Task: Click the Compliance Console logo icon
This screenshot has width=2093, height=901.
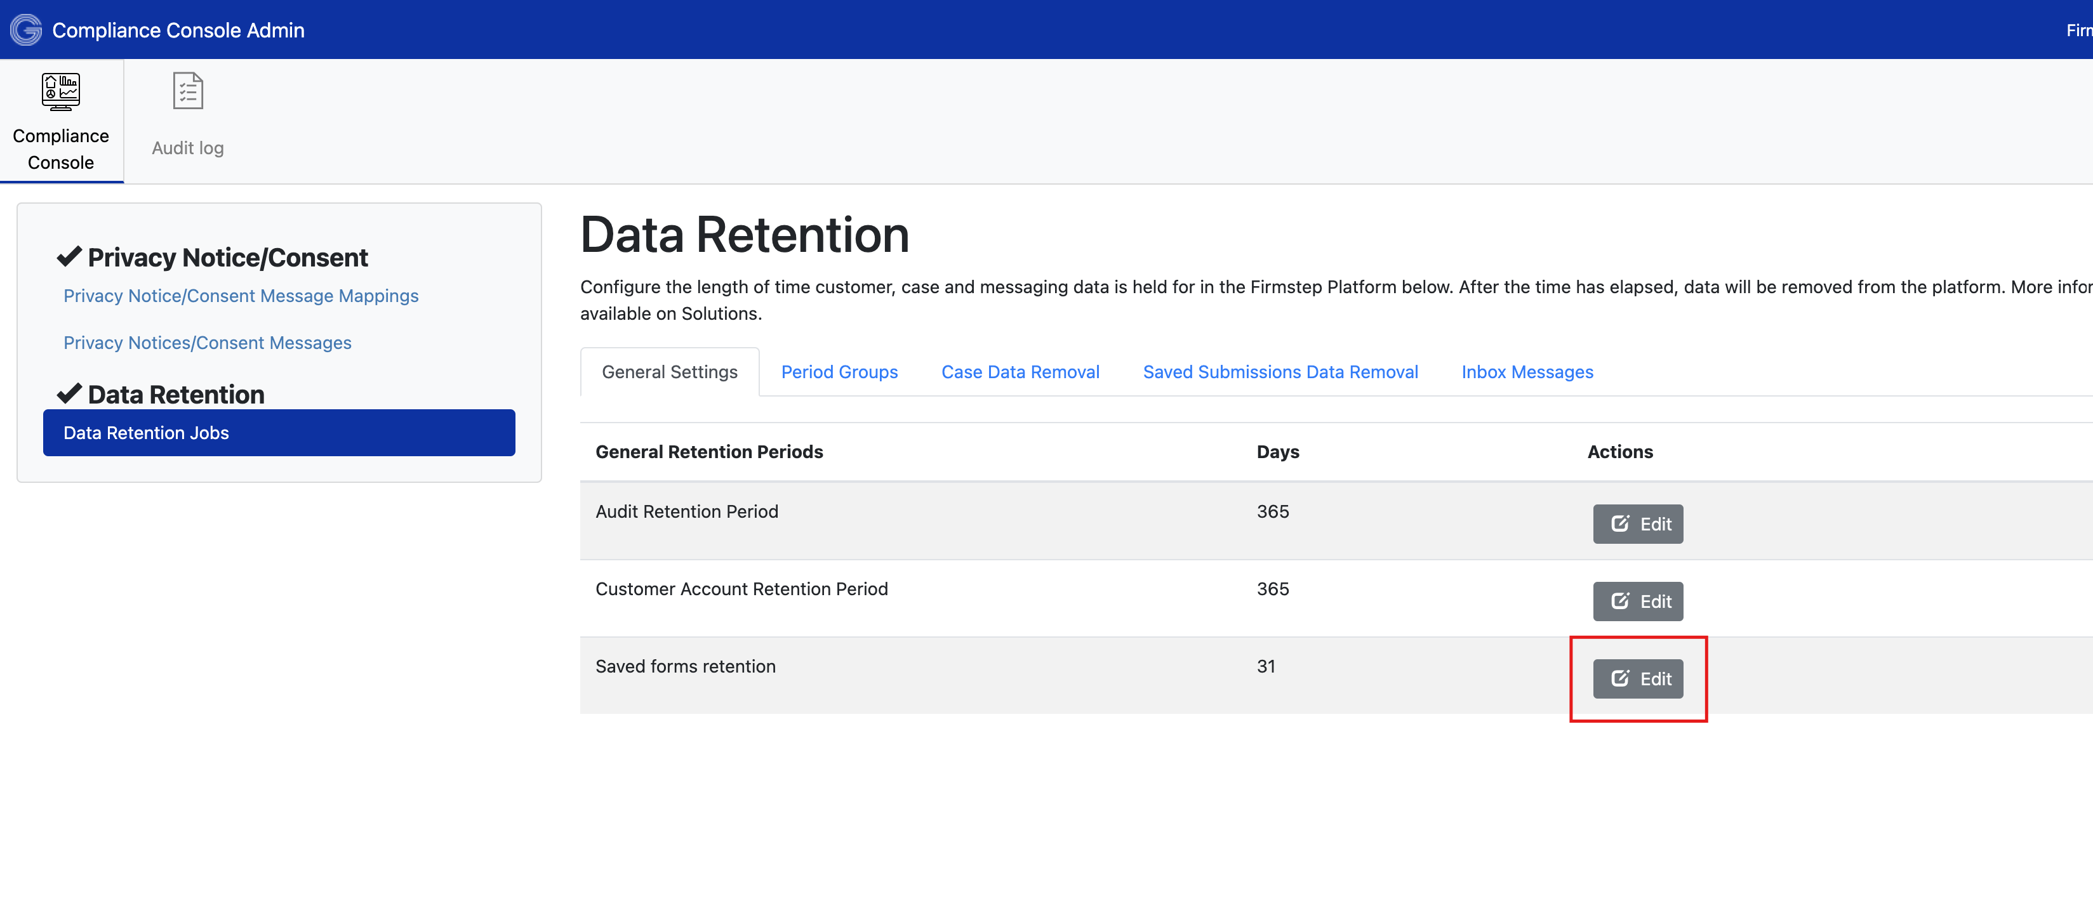Action: [x=26, y=30]
